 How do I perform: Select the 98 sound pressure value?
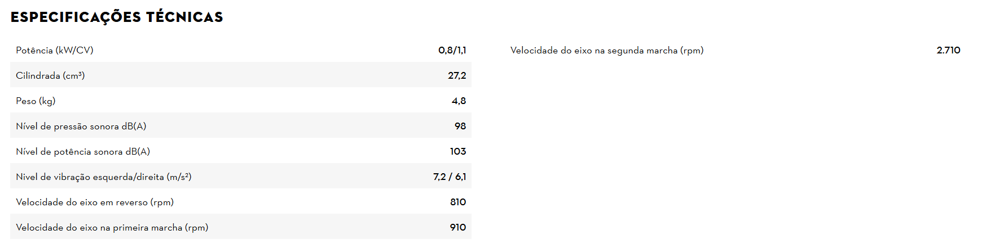(x=460, y=127)
